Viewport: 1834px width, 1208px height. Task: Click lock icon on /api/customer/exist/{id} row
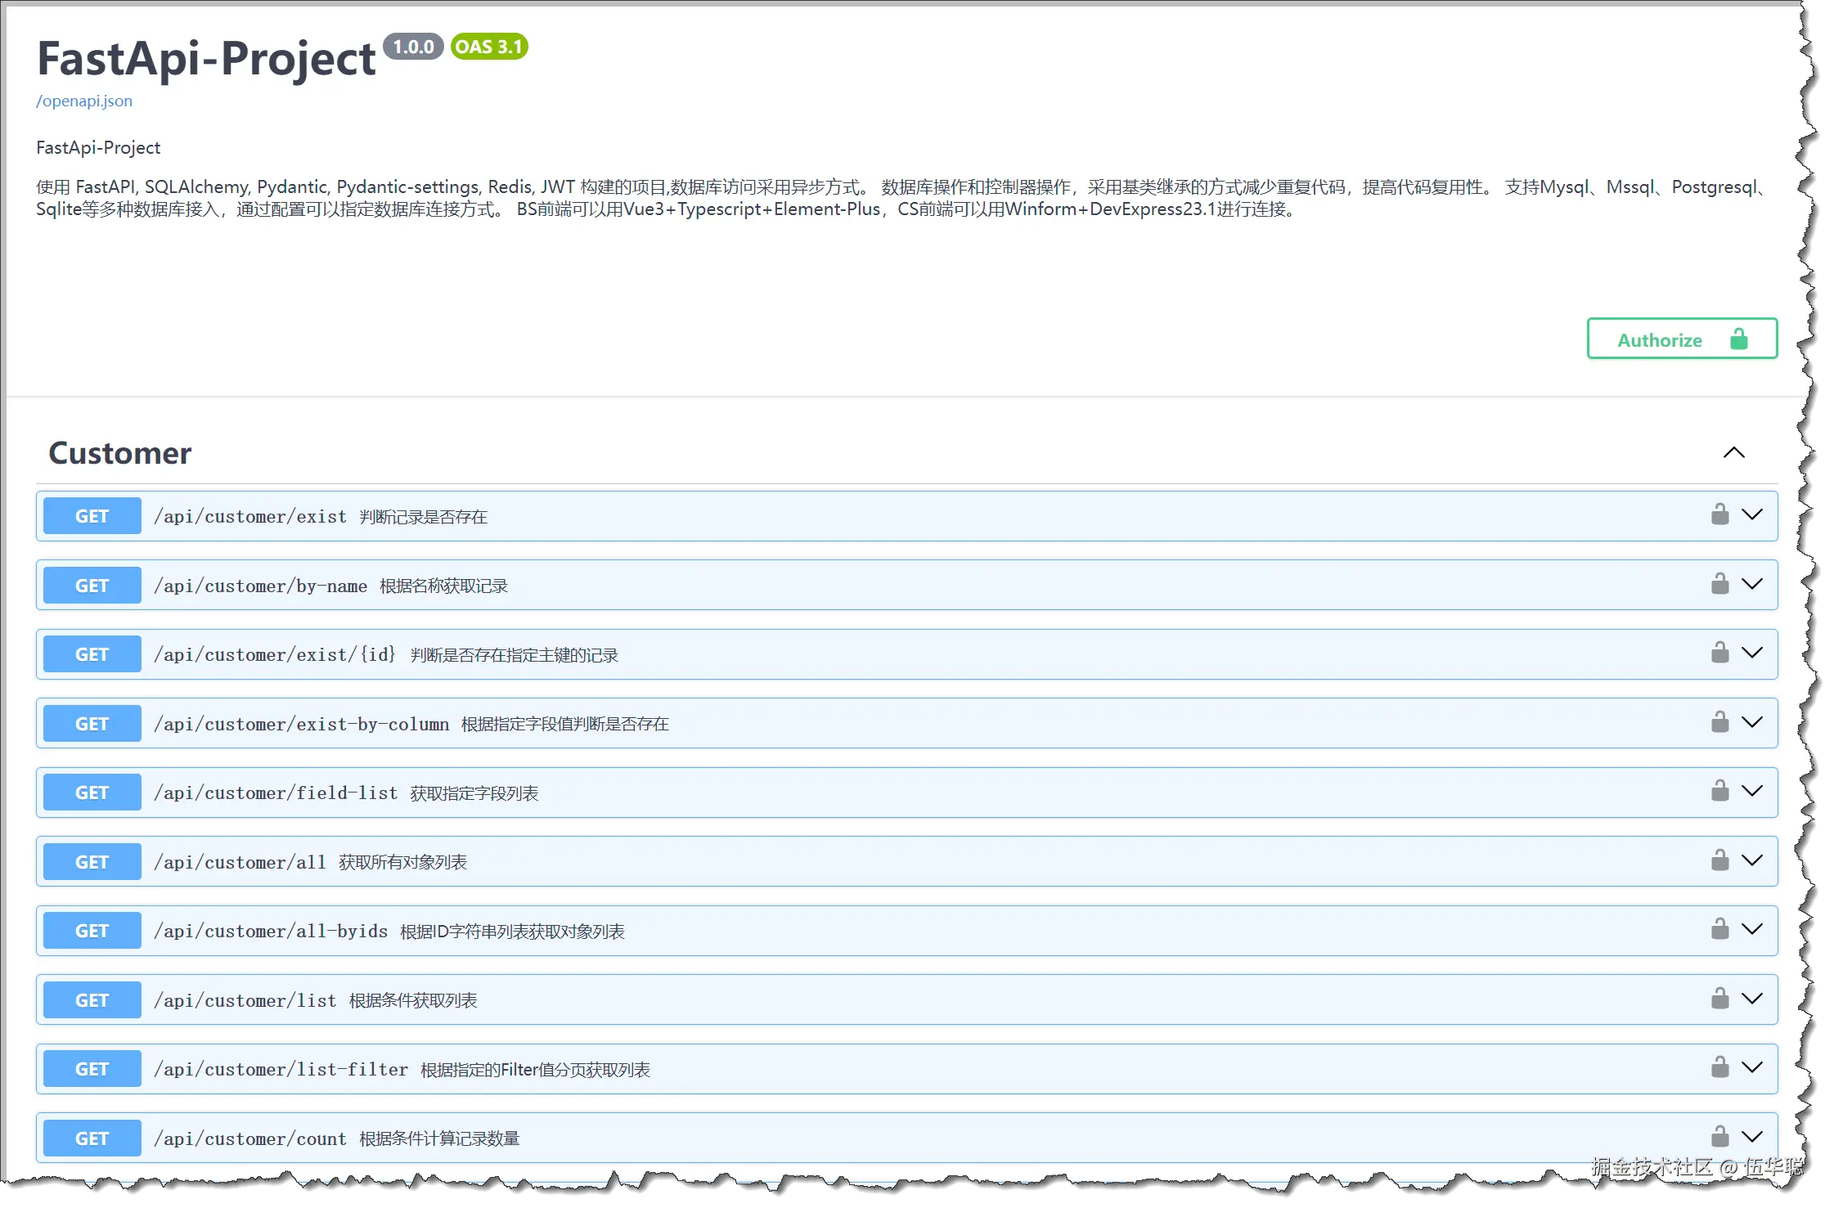tap(1719, 653)
